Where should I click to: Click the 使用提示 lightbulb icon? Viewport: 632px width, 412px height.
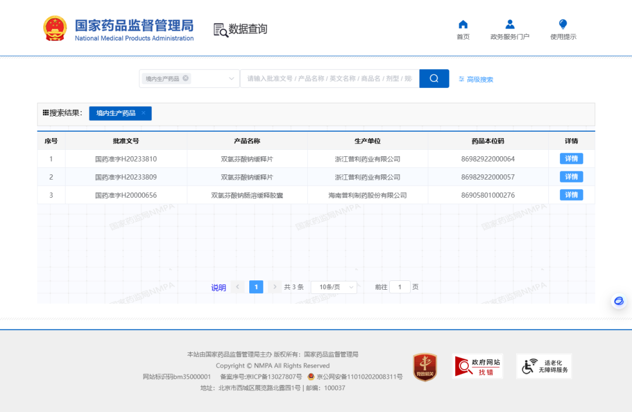coord(563,25)
